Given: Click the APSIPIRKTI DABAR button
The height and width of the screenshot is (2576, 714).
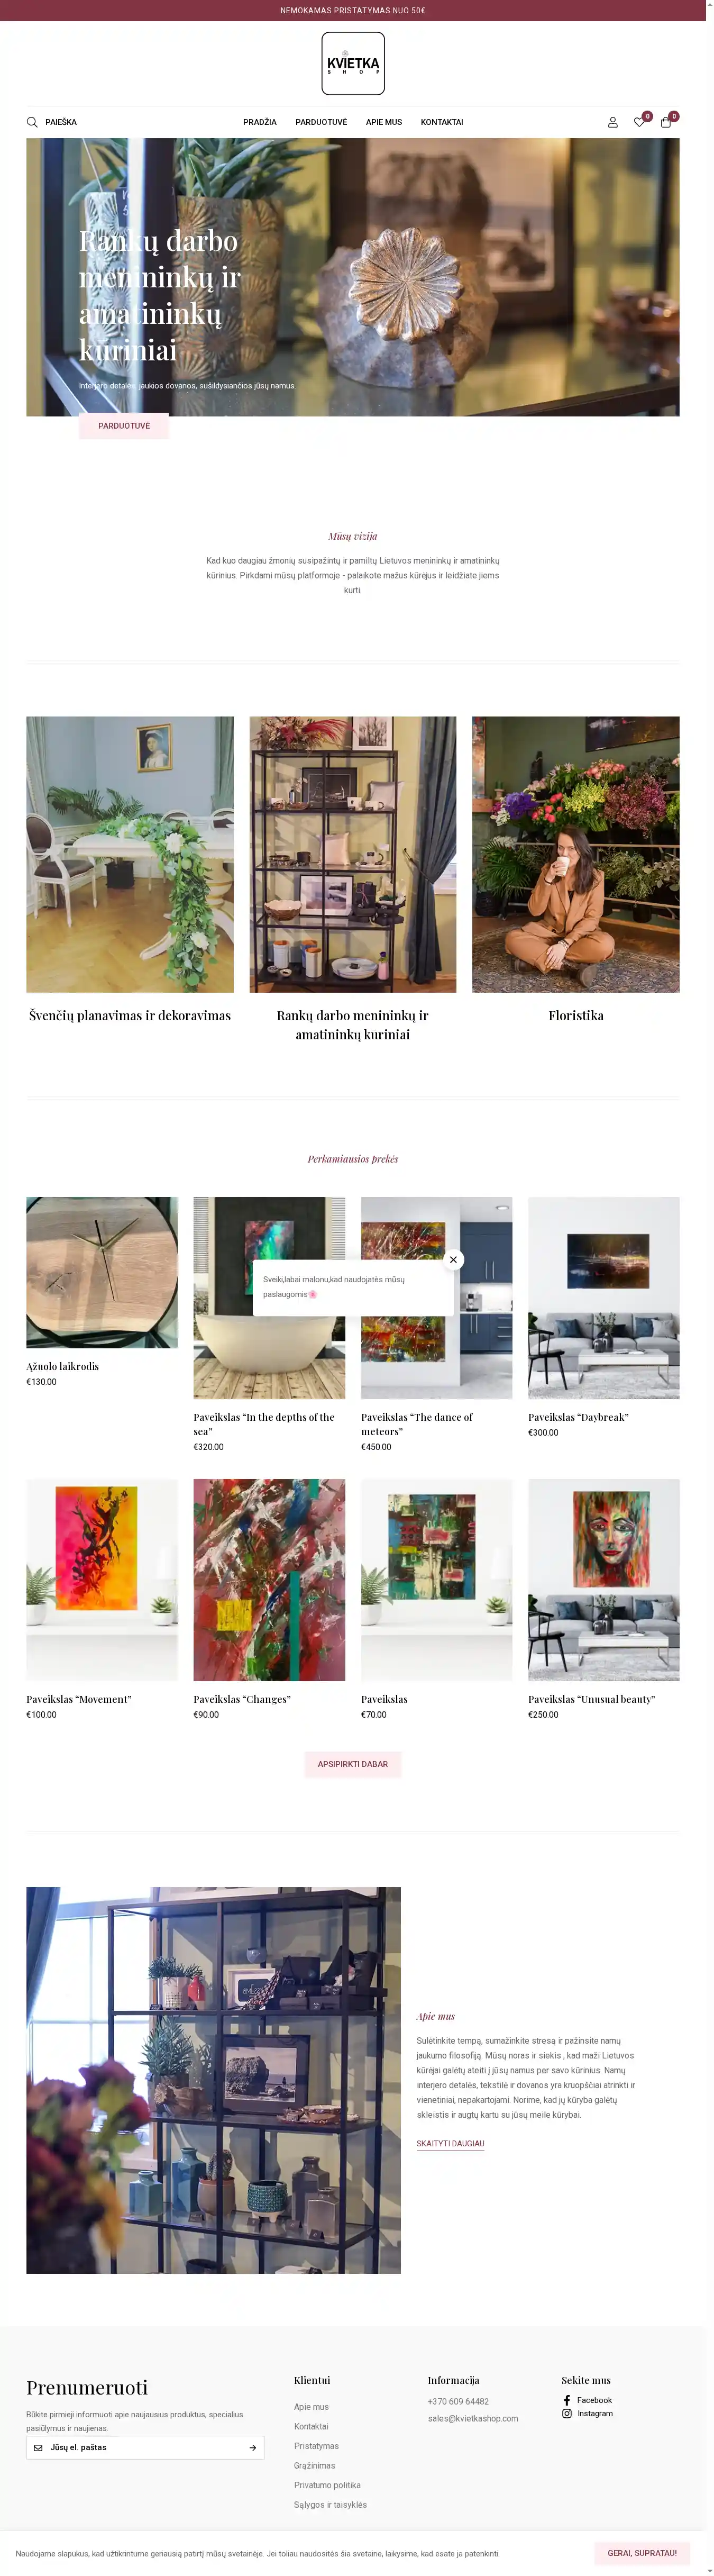Looking at the screenshot, I should [353, 1764].
